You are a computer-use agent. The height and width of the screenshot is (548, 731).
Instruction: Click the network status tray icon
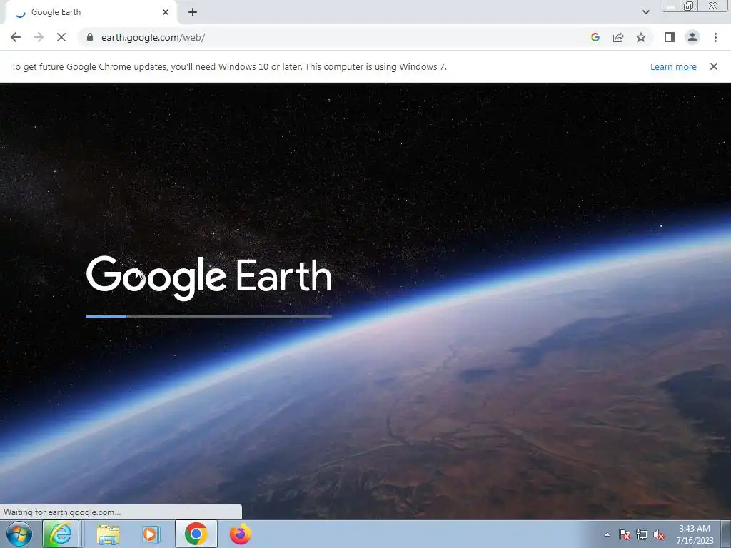(642, 534)
